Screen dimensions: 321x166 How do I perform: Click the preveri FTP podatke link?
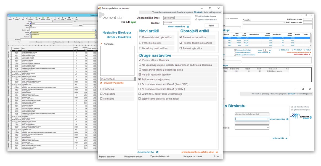(x=113, y=83)
